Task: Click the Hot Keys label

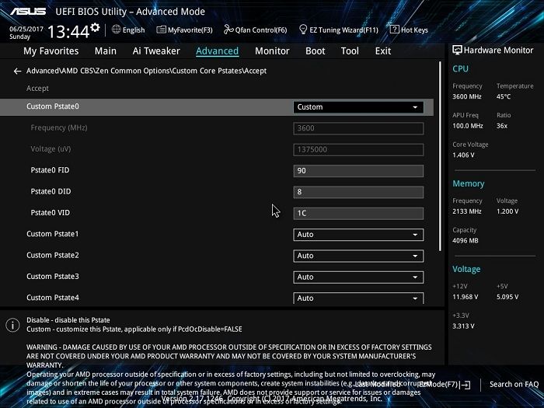Action: 414,30
